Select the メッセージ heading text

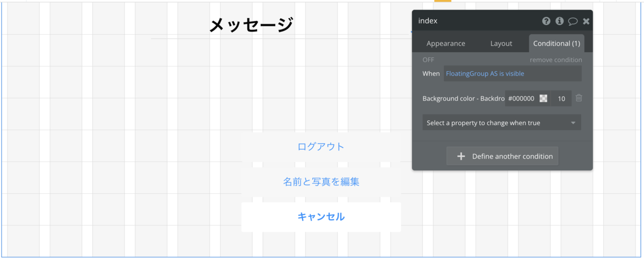(251, 25)
